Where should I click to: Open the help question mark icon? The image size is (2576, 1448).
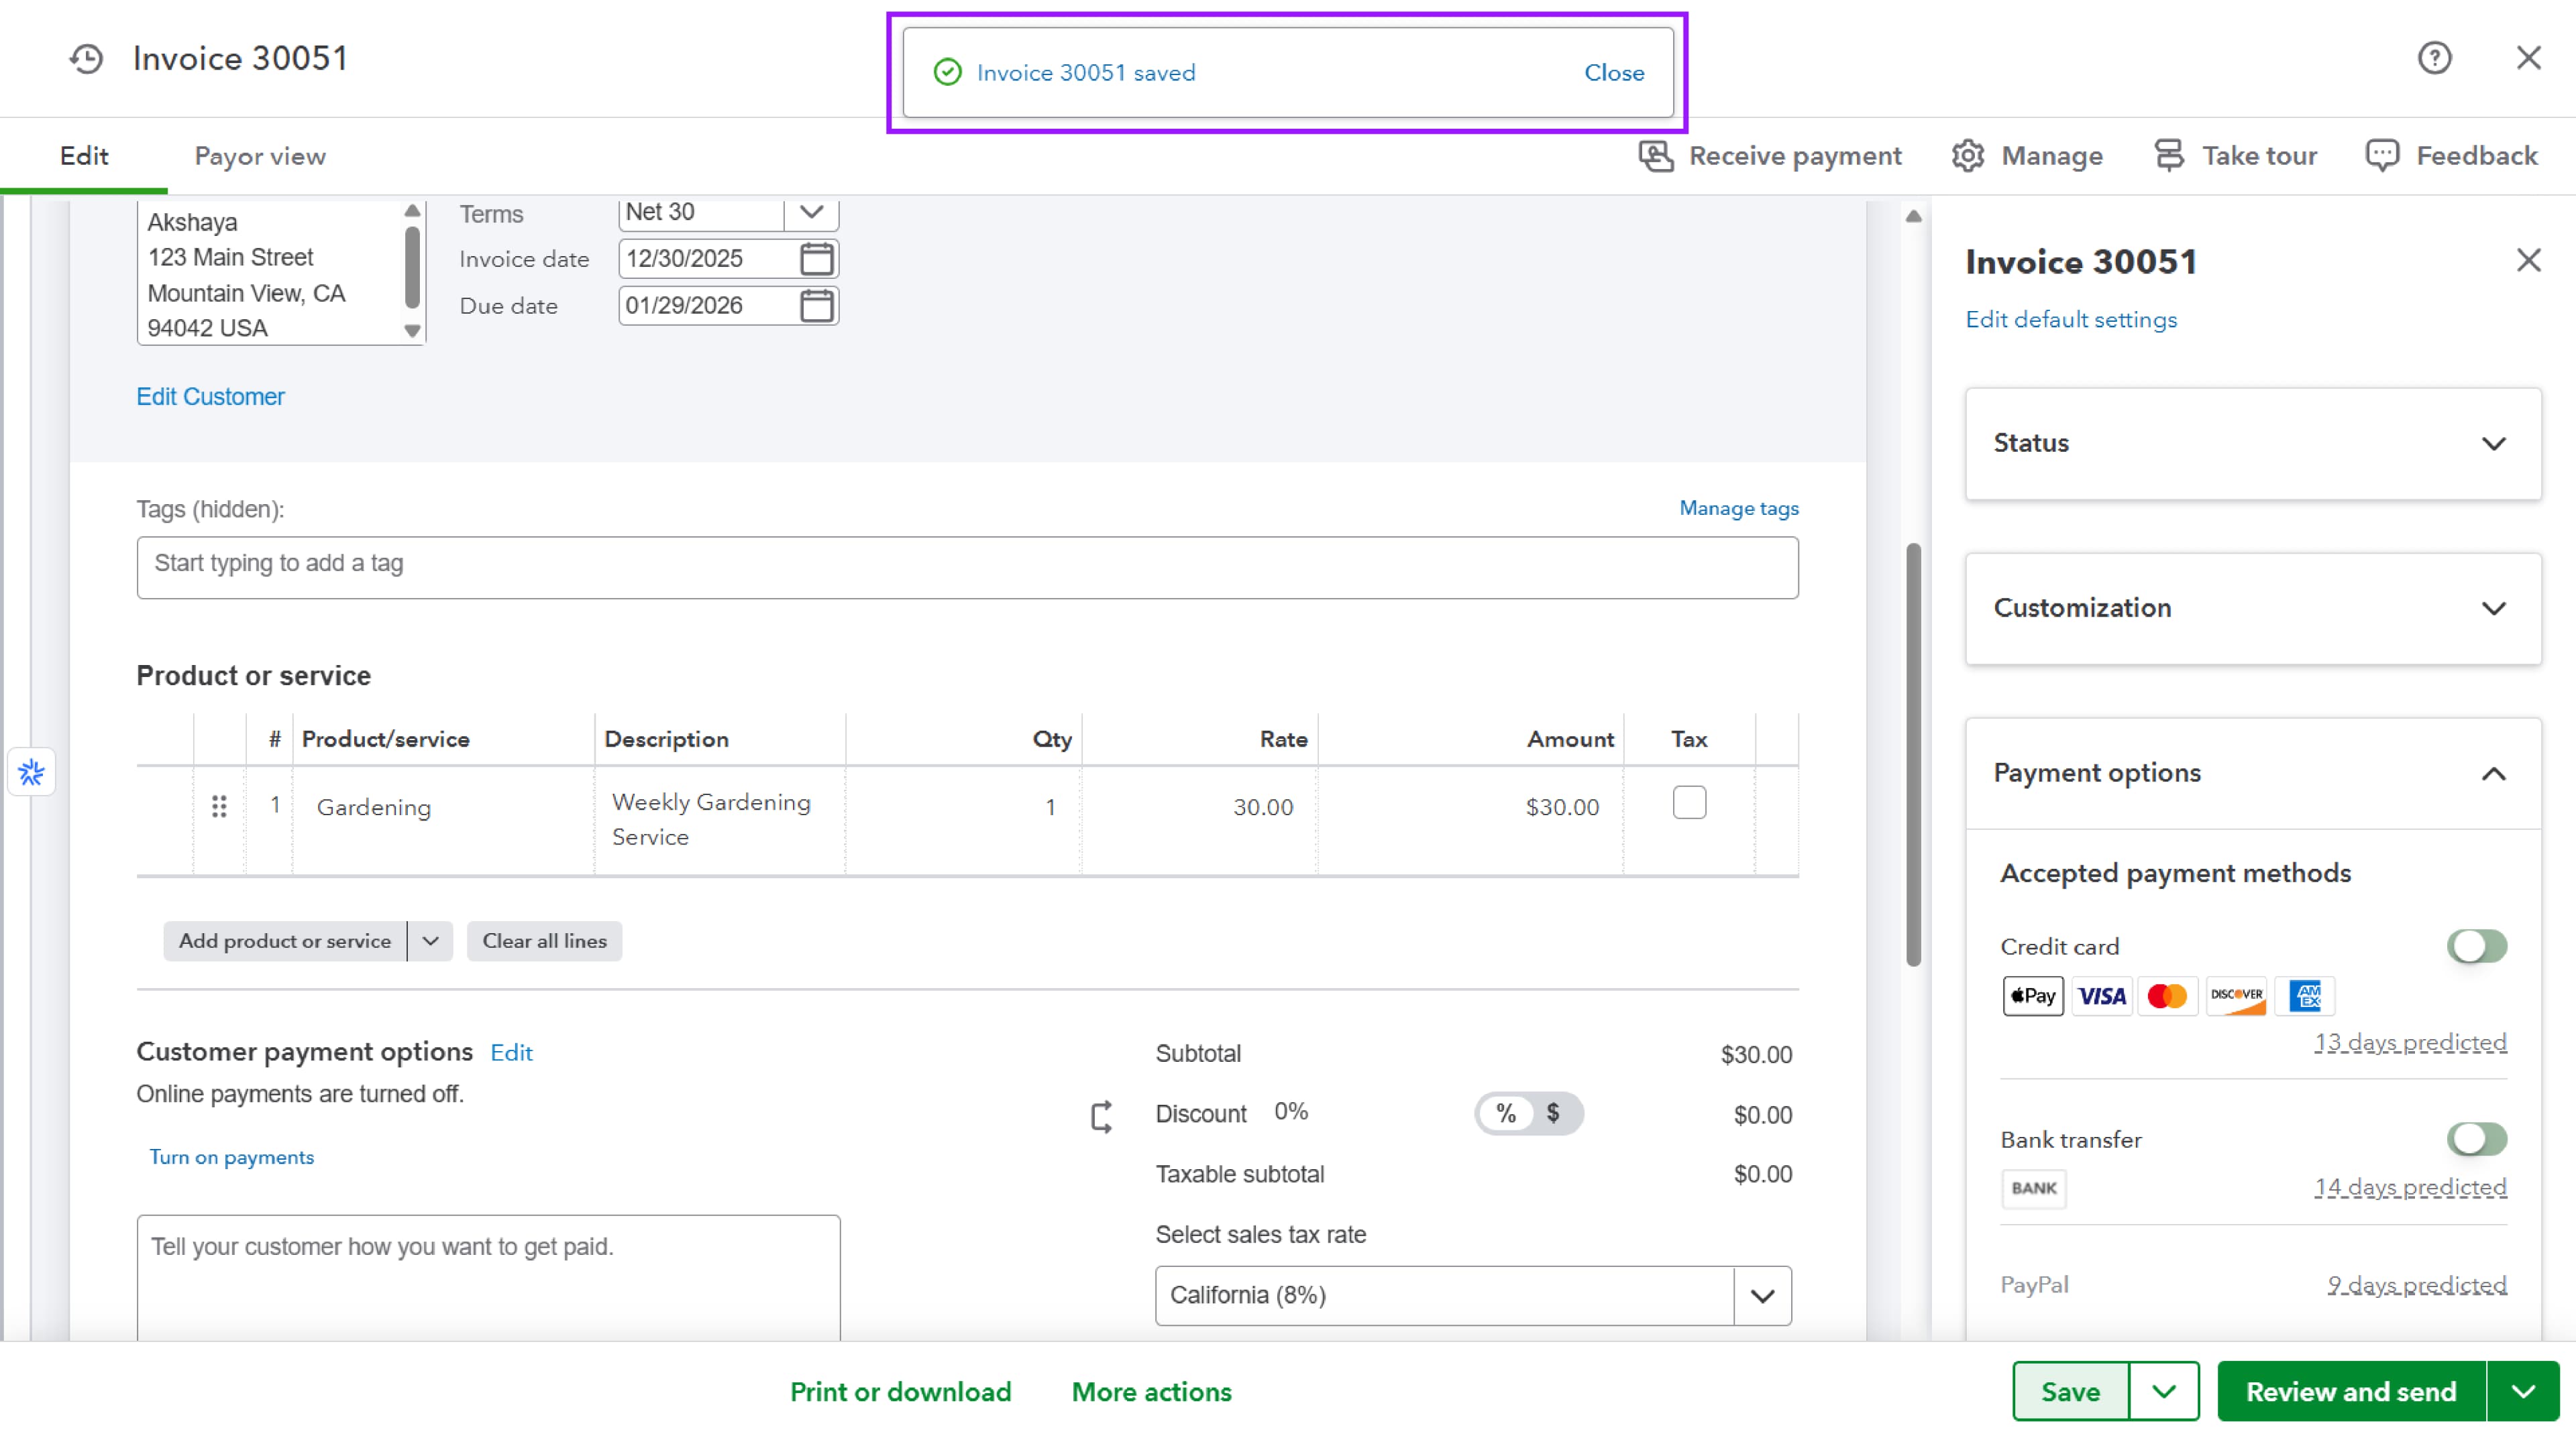[x=2434, y=58]
